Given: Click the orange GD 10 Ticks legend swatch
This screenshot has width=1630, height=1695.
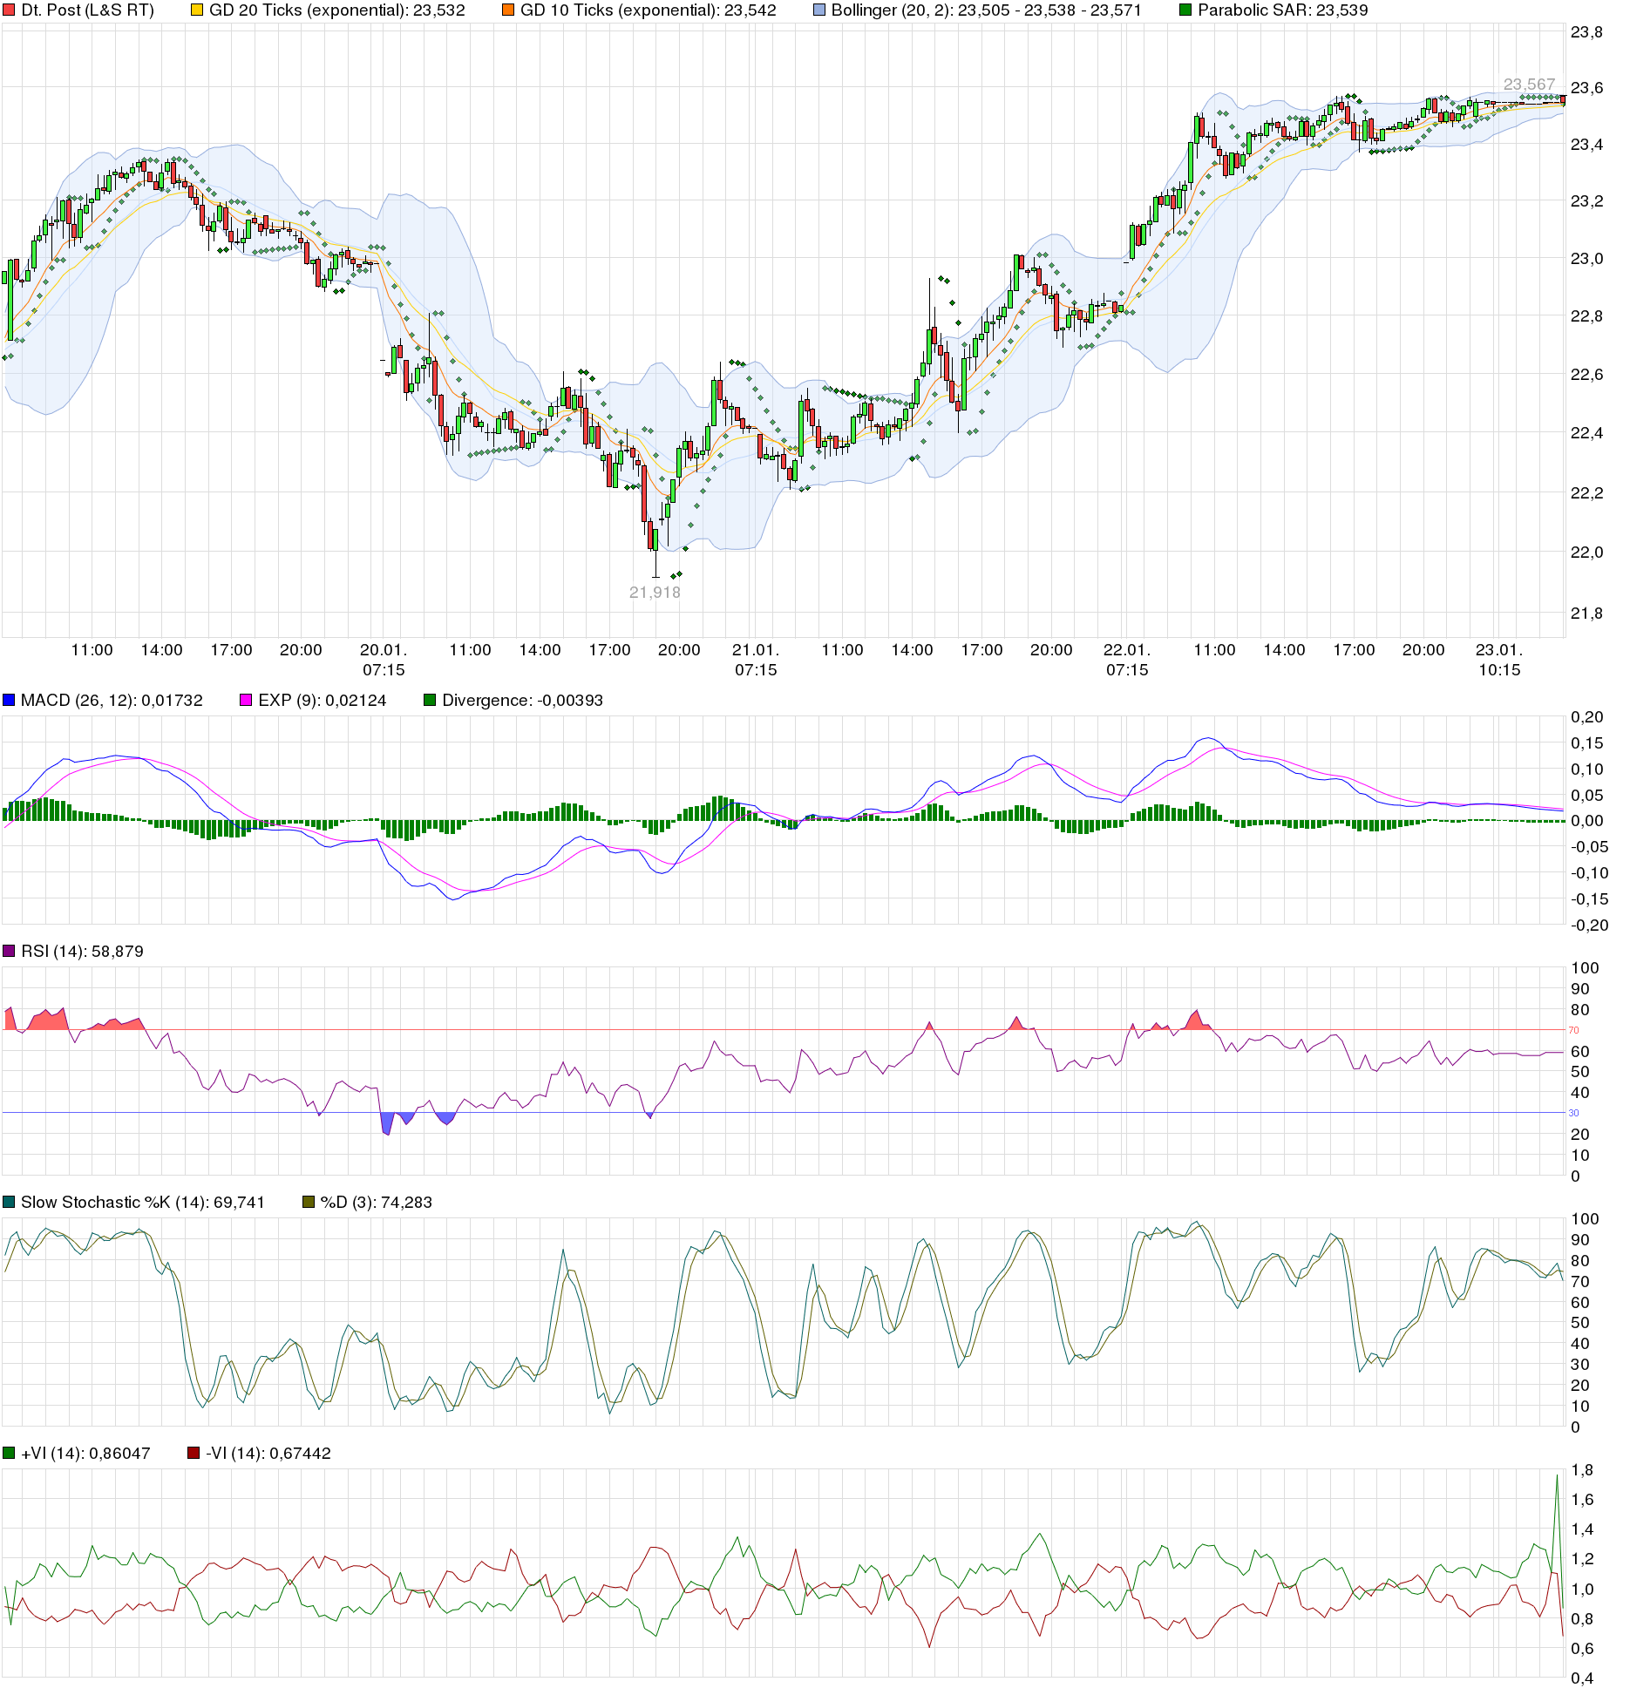Looking at the screenshot, I should 508,10.
